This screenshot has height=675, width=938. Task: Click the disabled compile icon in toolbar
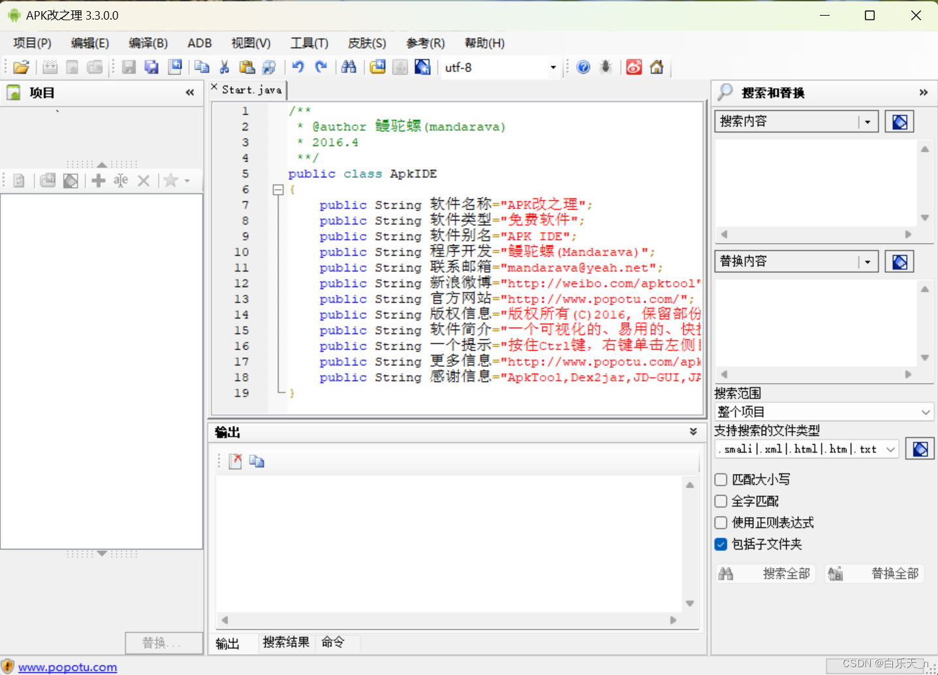pos(50,67)
